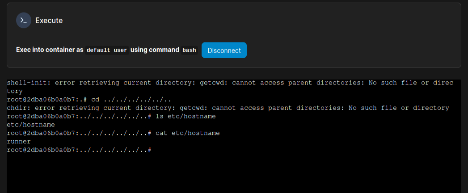Image resolution: width=468 pixels, height=193 pixels.
Task: Click the 'Exec into container as' text
Action: 50,50
